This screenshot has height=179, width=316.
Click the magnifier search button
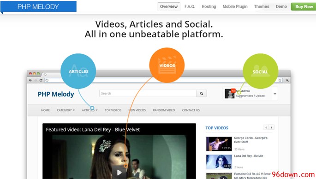pos(201,93)
